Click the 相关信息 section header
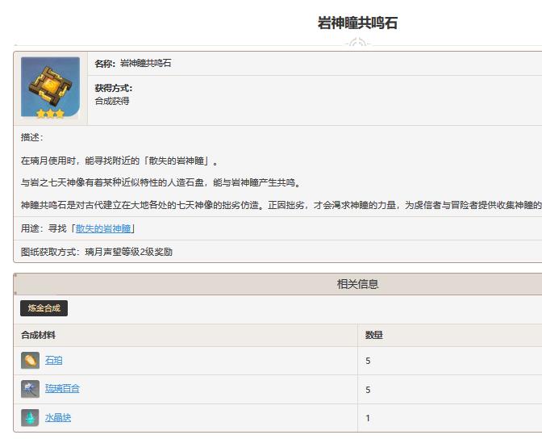542x439 pixels. pos(357,284)
